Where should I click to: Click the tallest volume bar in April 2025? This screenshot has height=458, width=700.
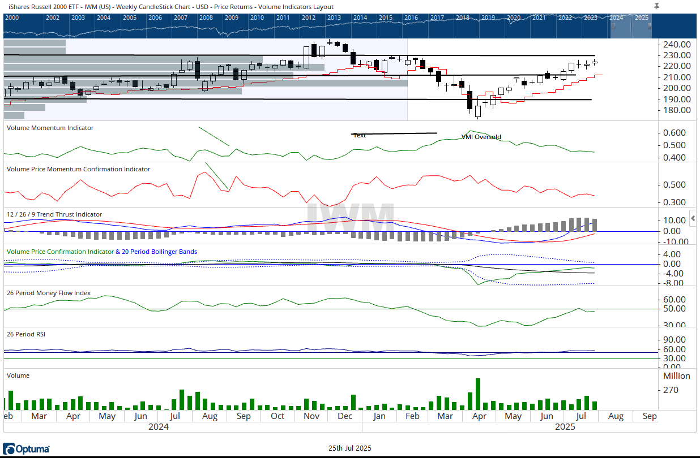click(478, 394)
